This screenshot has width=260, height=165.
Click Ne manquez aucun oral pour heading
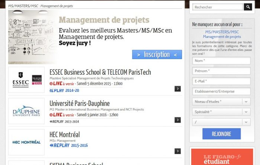click(217, 25)
